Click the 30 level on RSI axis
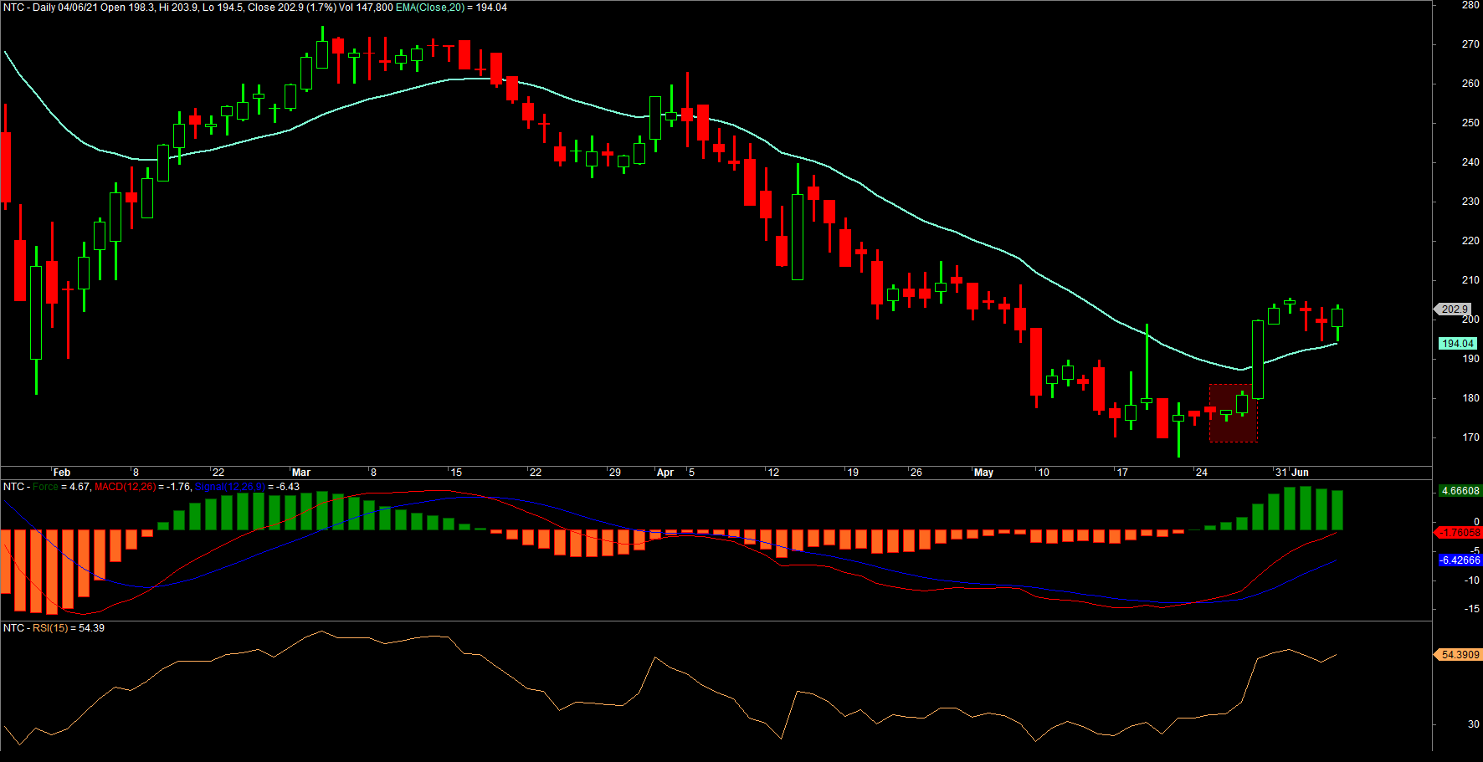This screenshot has width=1483, height=762. 1473,724
